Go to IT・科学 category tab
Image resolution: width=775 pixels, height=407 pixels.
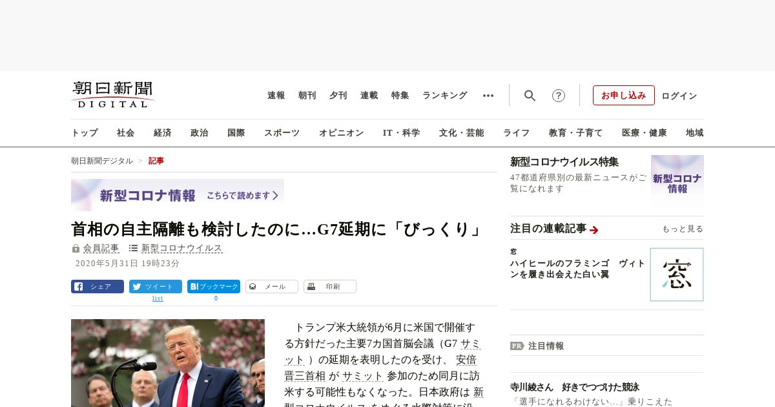(x=402, y=133)
